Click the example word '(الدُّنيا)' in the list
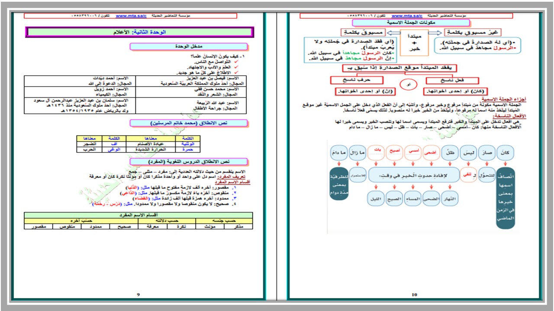554x311 pixels. point(132,188)
